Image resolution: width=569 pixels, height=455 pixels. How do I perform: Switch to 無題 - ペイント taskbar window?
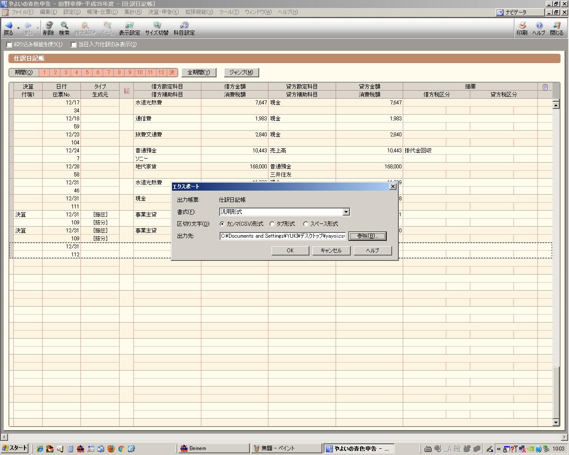coord(287,448)
